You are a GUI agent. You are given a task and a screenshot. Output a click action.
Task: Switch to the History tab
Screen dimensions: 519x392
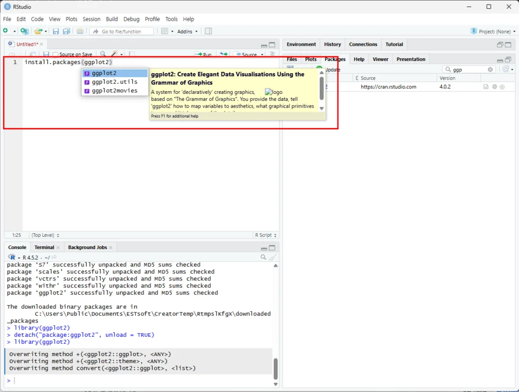[x=332, y=45]
